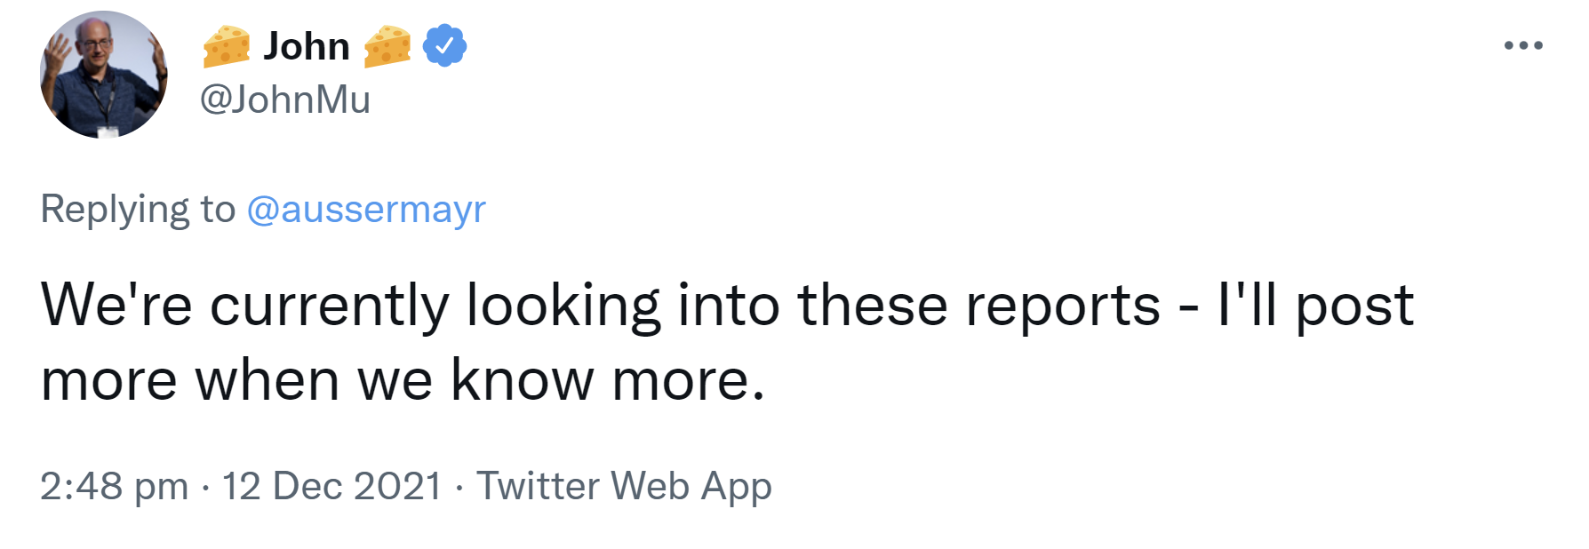
Task: Select the 12 Dec 2021 date
Action: tap(331, 486)
